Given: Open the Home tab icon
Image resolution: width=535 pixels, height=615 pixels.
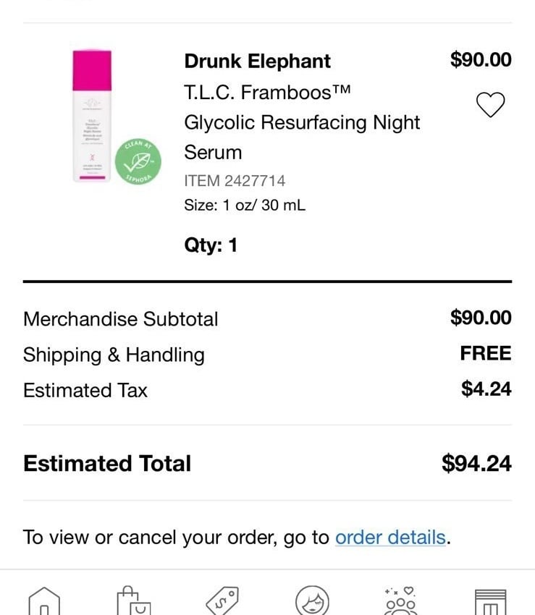Looking at the screenshot, I should pyautogui.click(x=44, y=601).
